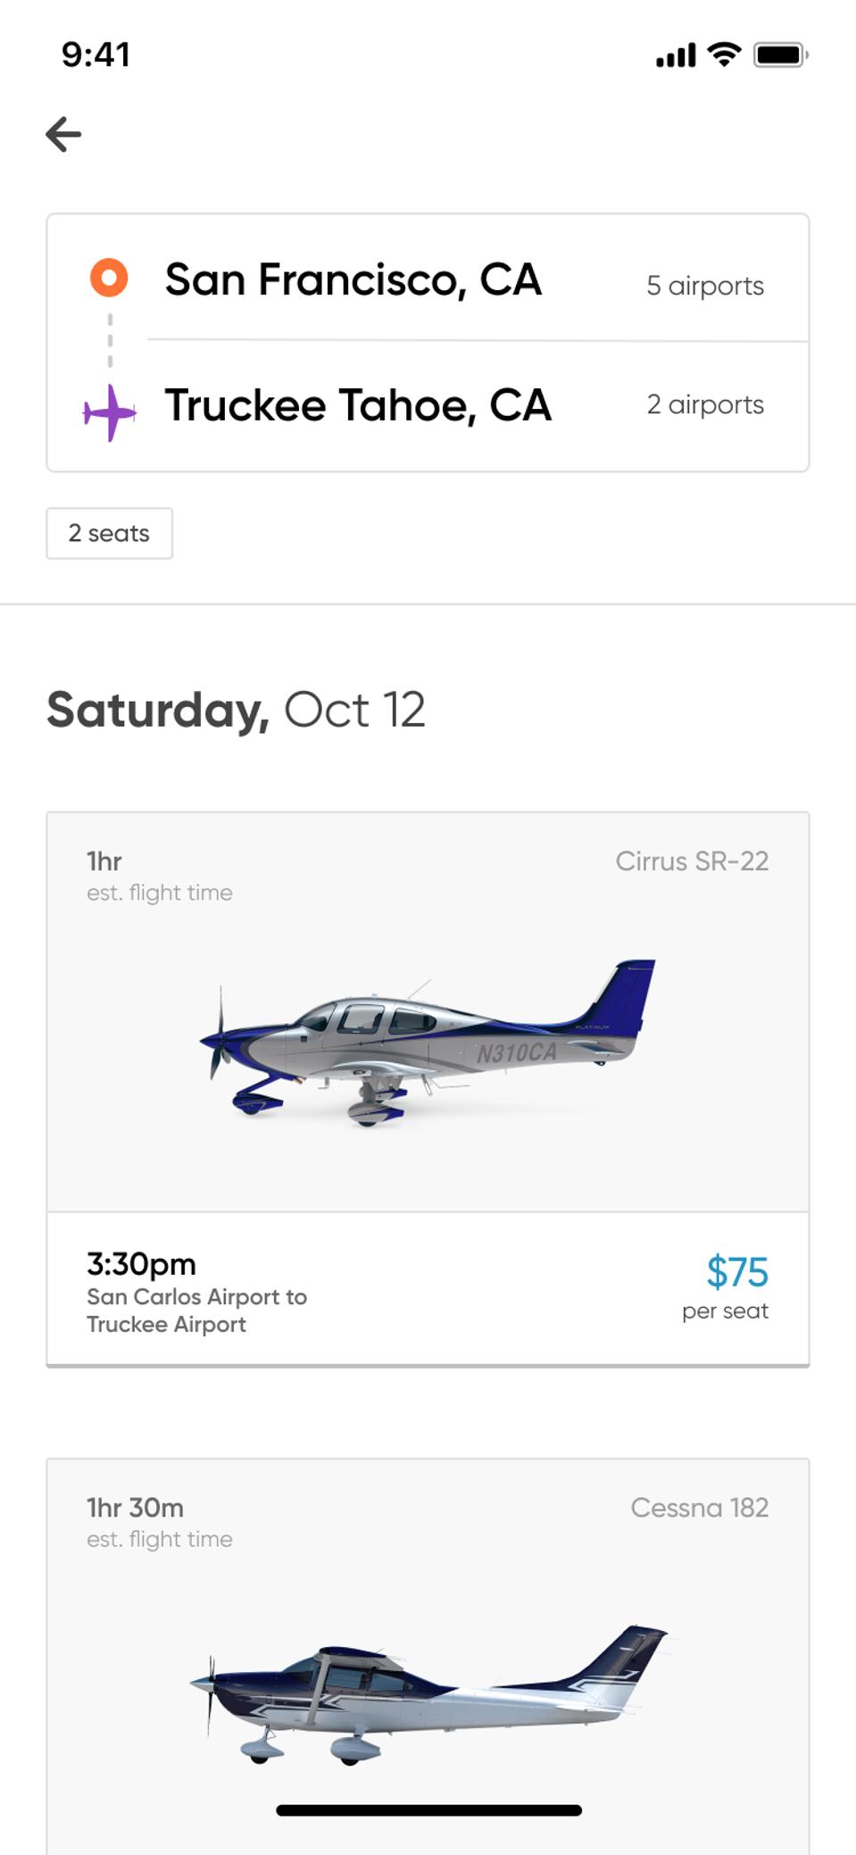Expand the 2 airports destination list
The image size is (856, 1855).
pyautogui.click(x=705, y=404)
